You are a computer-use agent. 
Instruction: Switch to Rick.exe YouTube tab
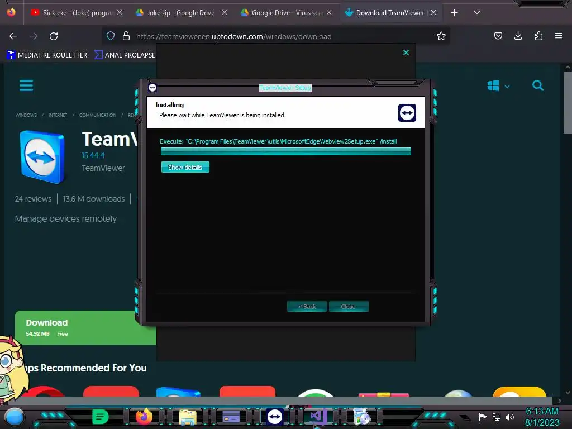pos(76,13)
